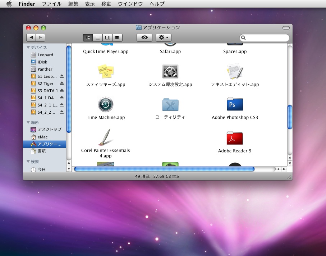Open the ウインドウ menu
Screen dimensions: 326x256
point(130,4)
